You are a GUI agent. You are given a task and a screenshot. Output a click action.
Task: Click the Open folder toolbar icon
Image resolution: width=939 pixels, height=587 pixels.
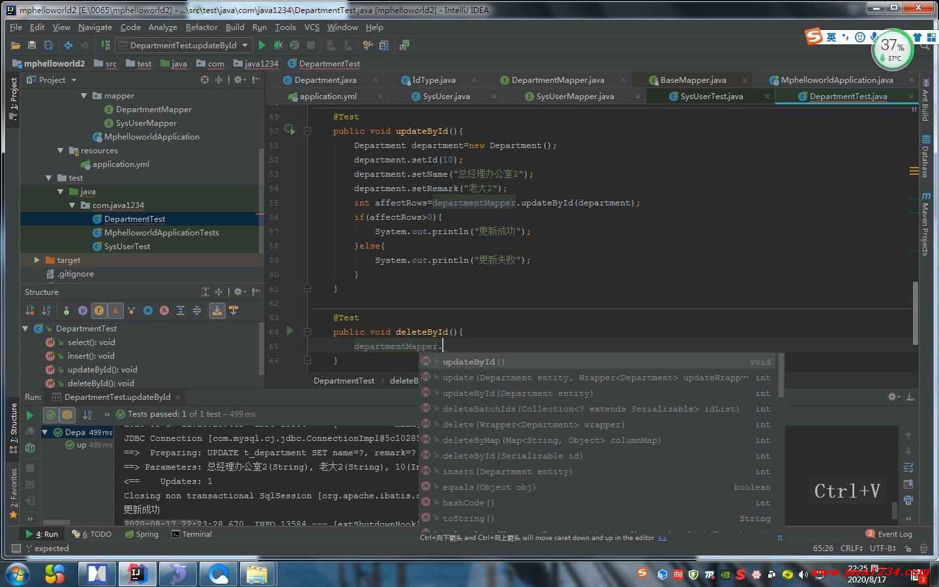16,45
